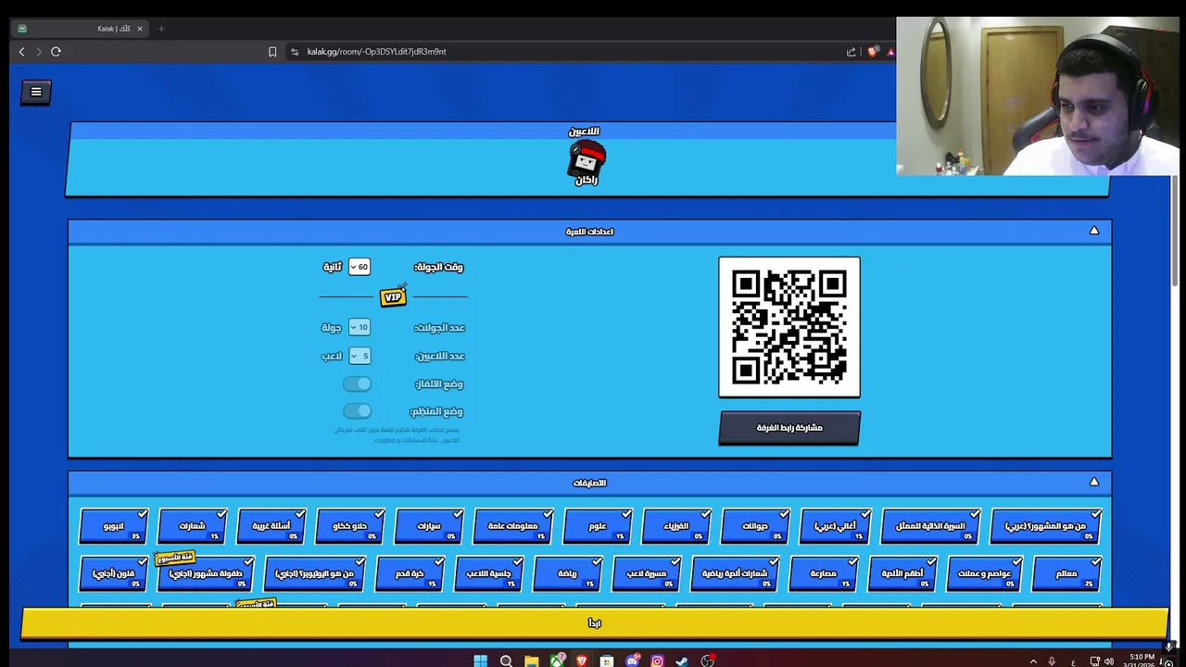Uncheck the معلومات عامة category card
The width and height of the screenshot is (1186, 667).
[x=513, y=525]
